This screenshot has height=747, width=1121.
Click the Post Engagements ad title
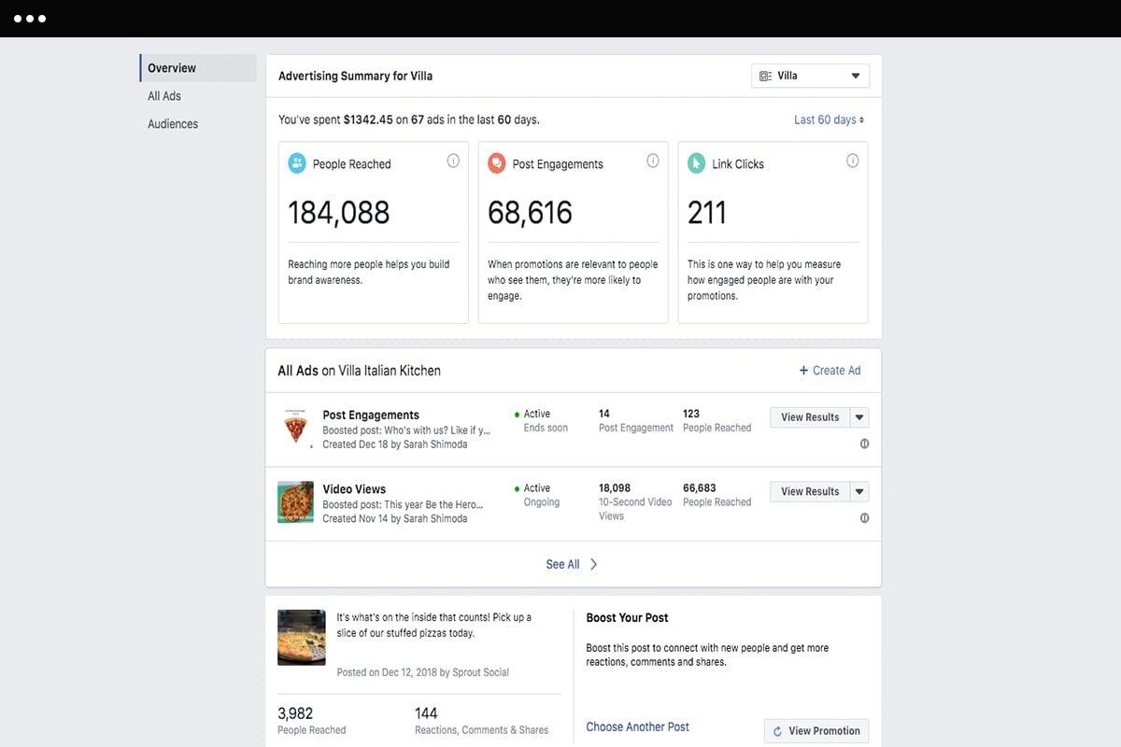click(x=371, y=415)
